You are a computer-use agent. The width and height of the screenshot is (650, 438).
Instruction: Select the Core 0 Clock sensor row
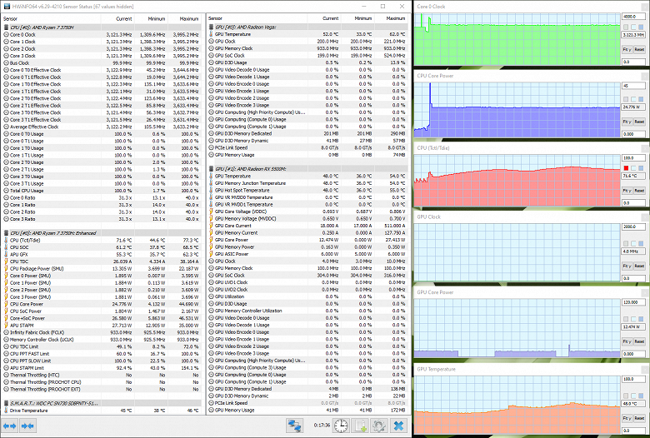pyautogui.click(x=102, y=34)
